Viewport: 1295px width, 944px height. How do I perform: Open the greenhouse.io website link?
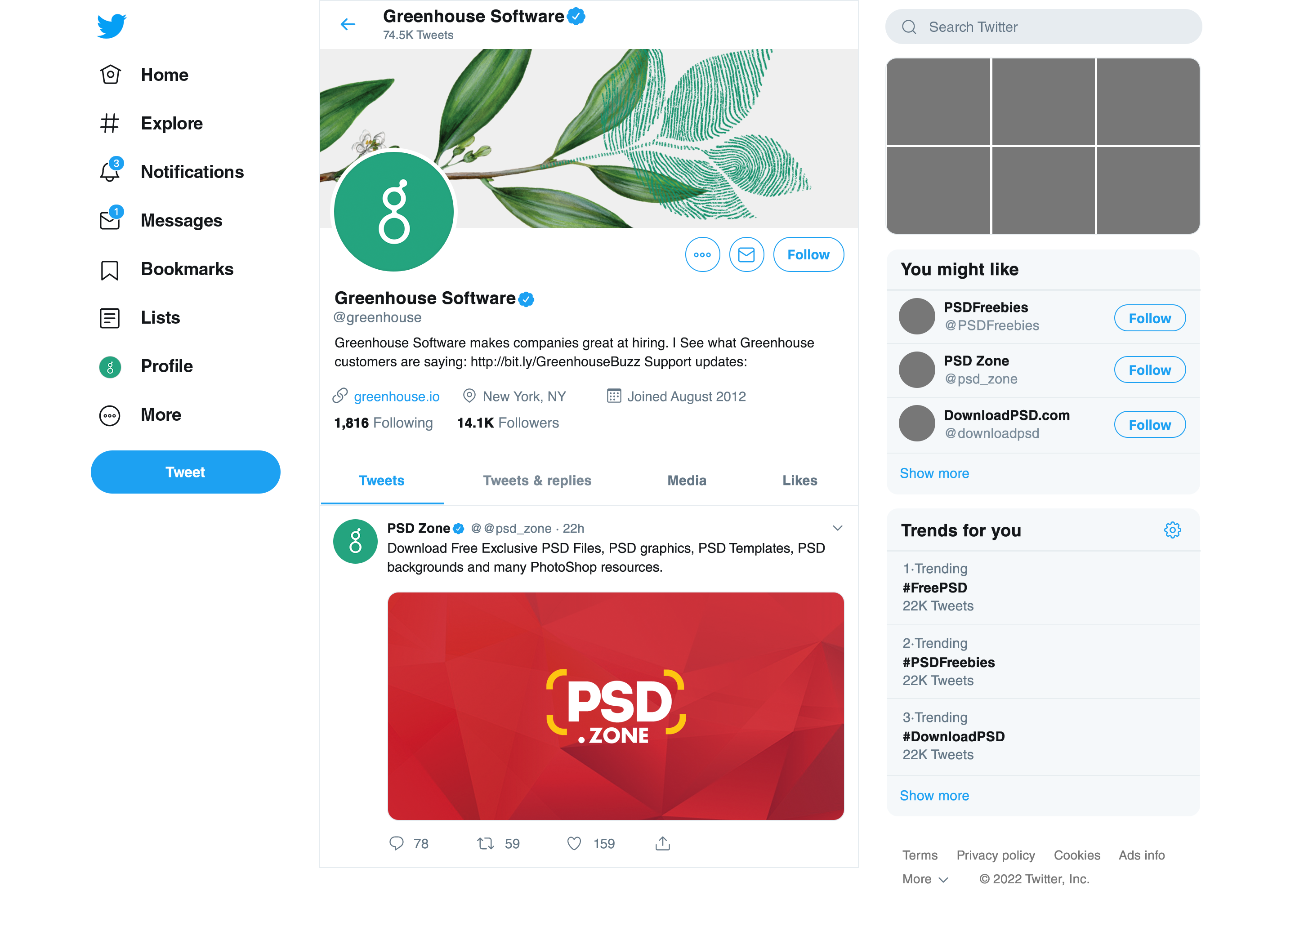pos(396,396)
